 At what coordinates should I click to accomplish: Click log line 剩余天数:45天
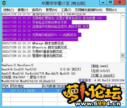point(46,26)
